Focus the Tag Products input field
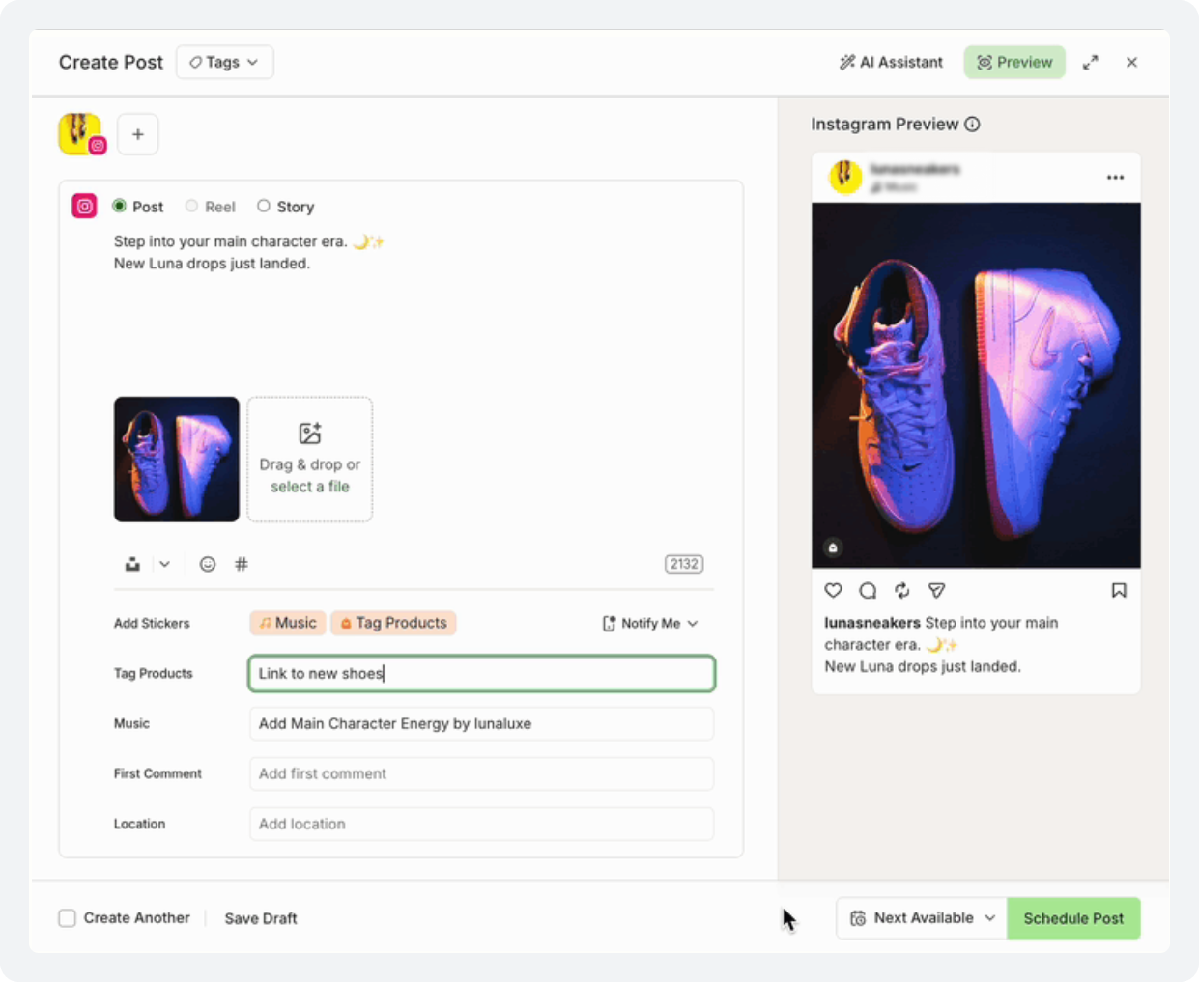 click(x=481, y=673)
